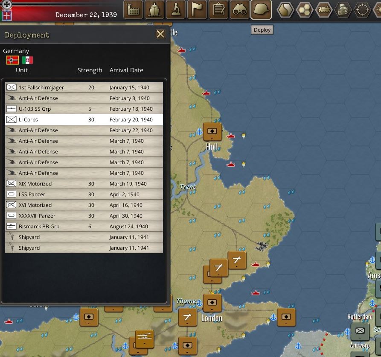Click the 1st Fallschirmjager unit type icon

pos(11,87)
